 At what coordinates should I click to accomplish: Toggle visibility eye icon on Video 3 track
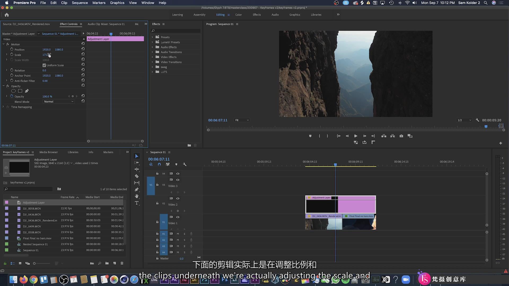tap(177, 180)
